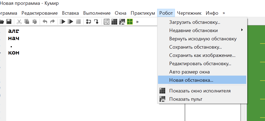Open the Выполнение menu
This screenshot has width=265, height=121.
(97, 13)
